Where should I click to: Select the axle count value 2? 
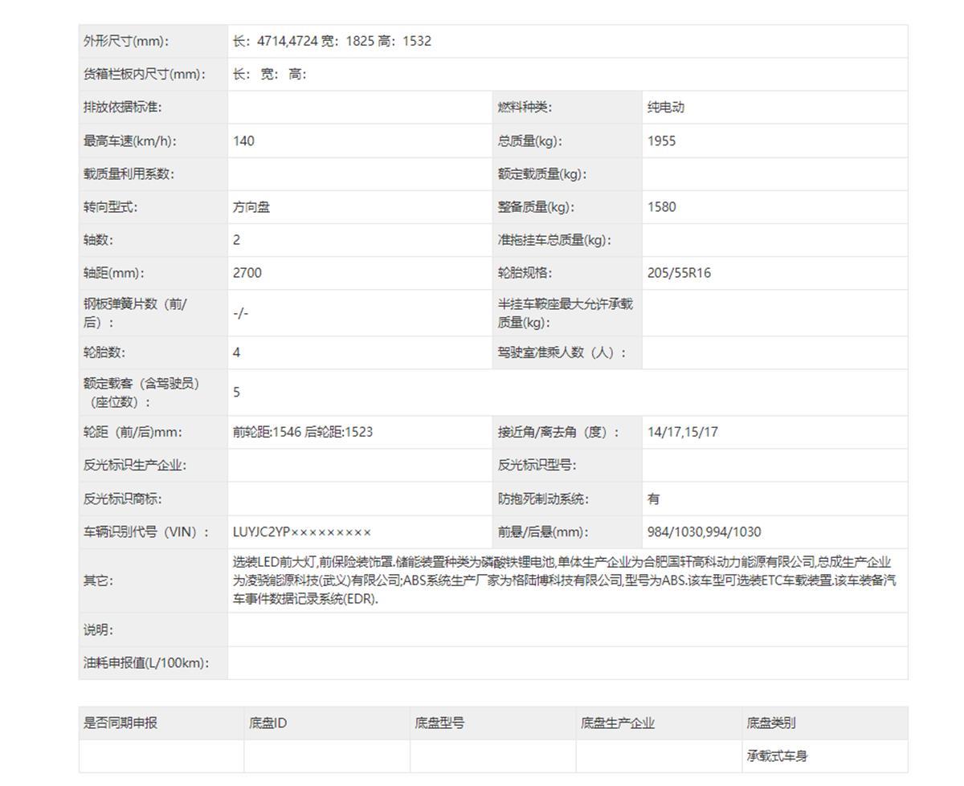[237, 239]
